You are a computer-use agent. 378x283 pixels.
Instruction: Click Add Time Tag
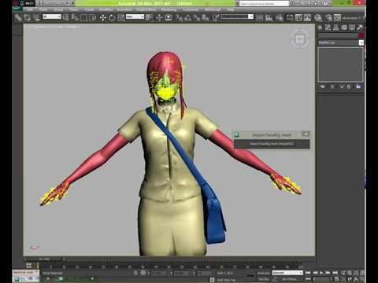pyautogui.click(x=226, y=280)
